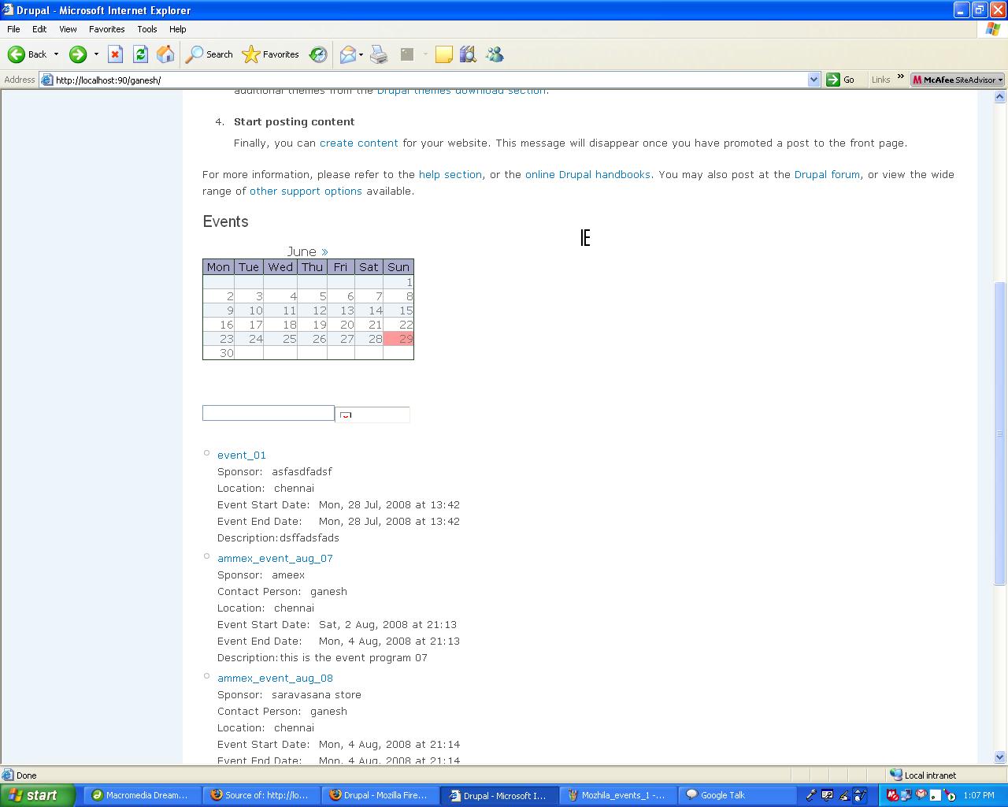
Task: Open the Forward button history dropdown
Action: [96, 54]
